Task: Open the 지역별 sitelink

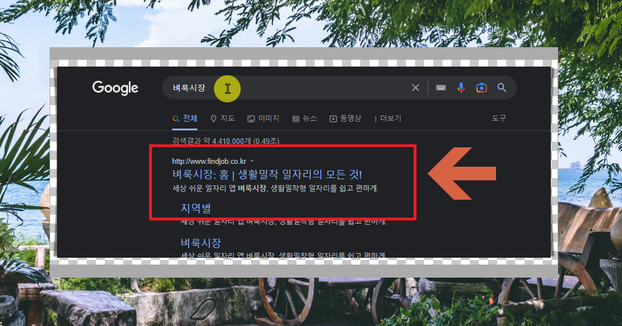Action: 196,208
